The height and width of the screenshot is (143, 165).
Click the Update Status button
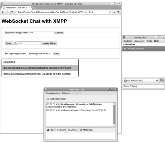[49, 43]
